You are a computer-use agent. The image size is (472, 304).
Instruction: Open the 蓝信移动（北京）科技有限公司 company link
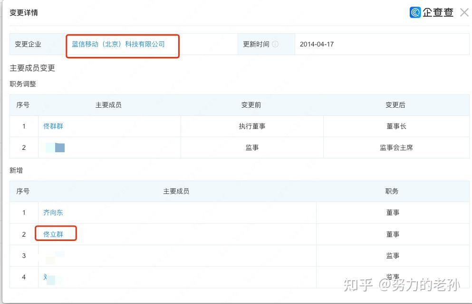pos(118,44)
